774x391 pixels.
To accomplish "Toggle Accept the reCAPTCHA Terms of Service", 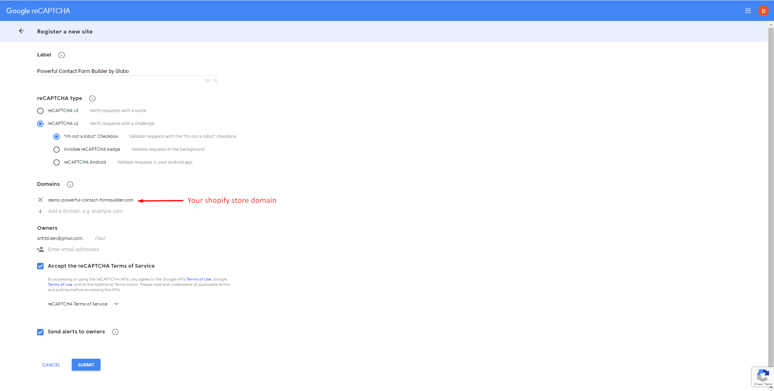I will 40,266.
